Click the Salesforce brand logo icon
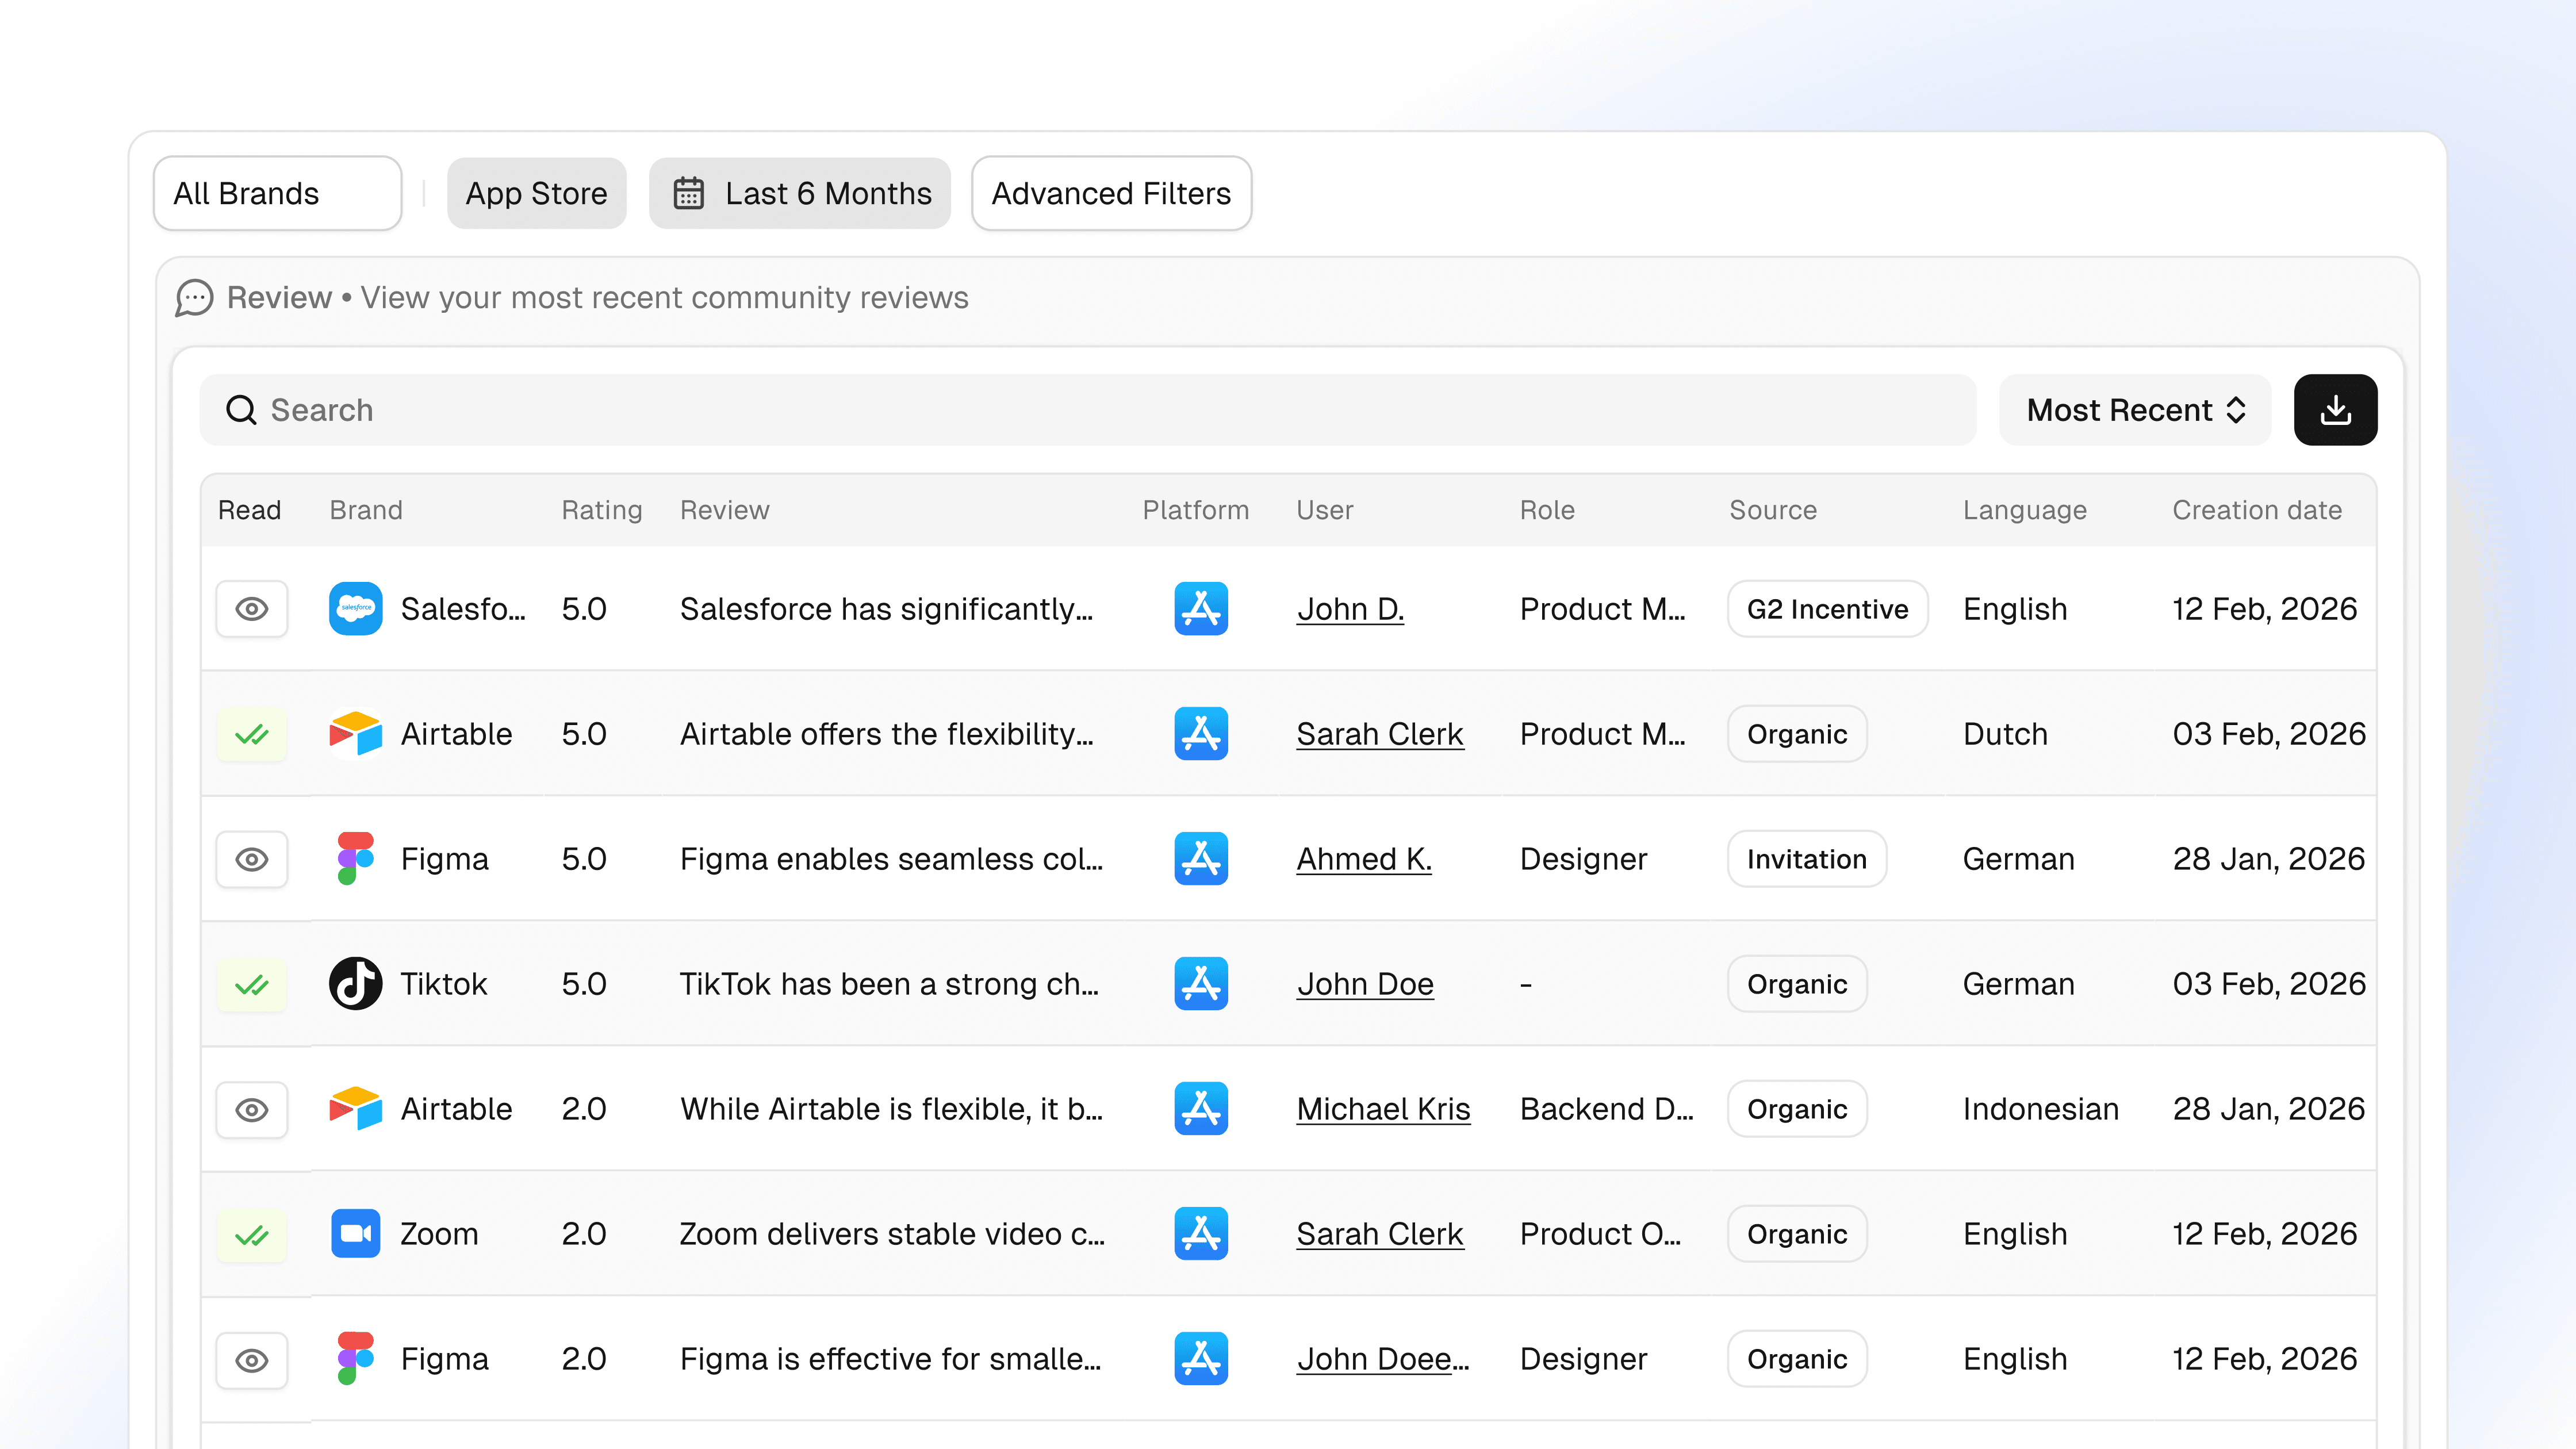Screen dimensions: 2576x1449 click(x=355, y=608)
